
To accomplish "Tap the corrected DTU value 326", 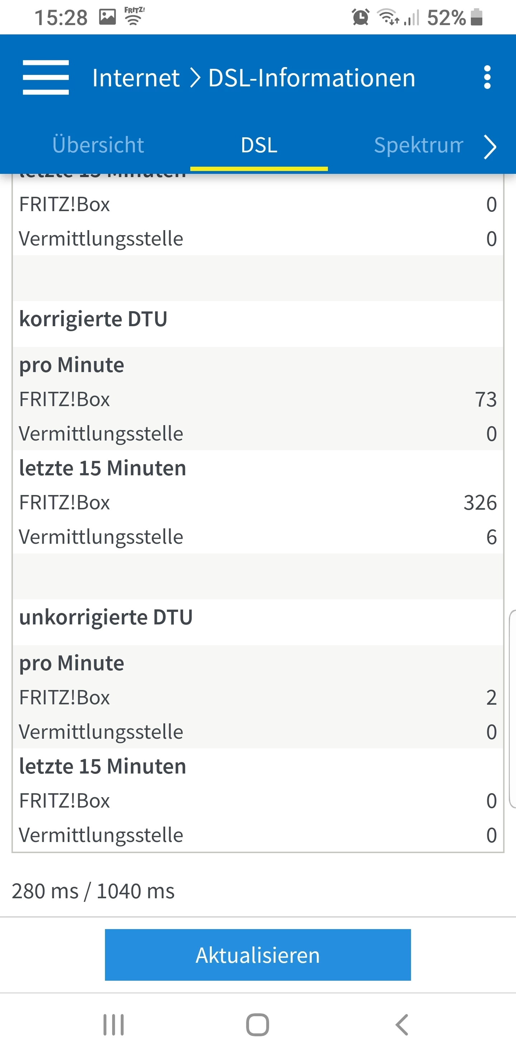I will point(480,503).
